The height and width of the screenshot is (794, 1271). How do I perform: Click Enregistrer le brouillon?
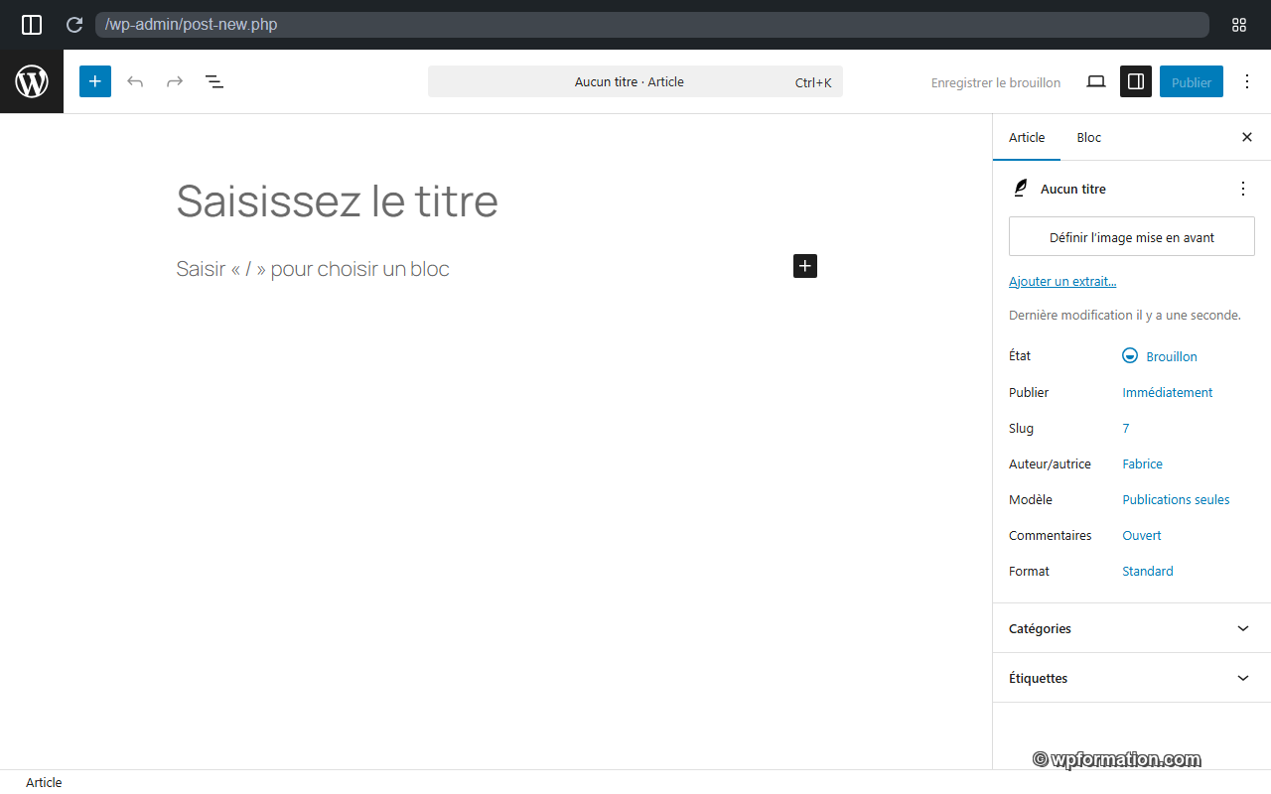coord(996,82)
